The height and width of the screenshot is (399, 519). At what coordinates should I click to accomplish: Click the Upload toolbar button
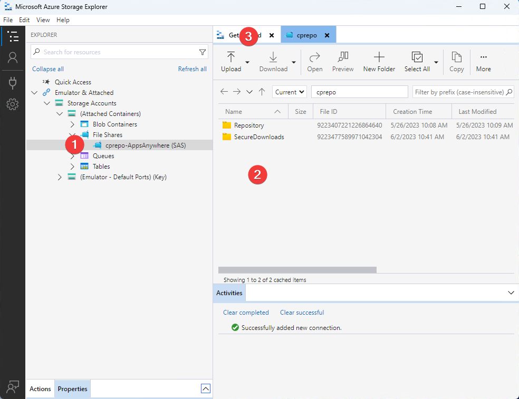pyautogui.click(x=231, y=62)
